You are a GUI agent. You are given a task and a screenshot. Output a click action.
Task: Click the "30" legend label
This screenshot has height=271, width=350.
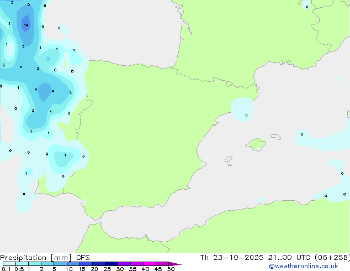(120, 269)
